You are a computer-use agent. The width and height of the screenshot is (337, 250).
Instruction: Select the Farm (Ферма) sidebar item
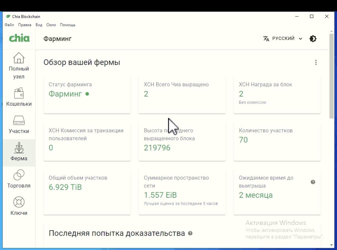[19, 152]
